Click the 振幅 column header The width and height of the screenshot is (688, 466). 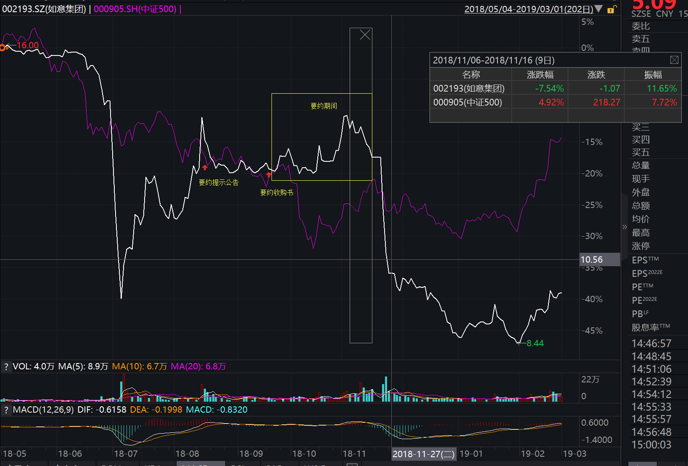coord(653,75)
